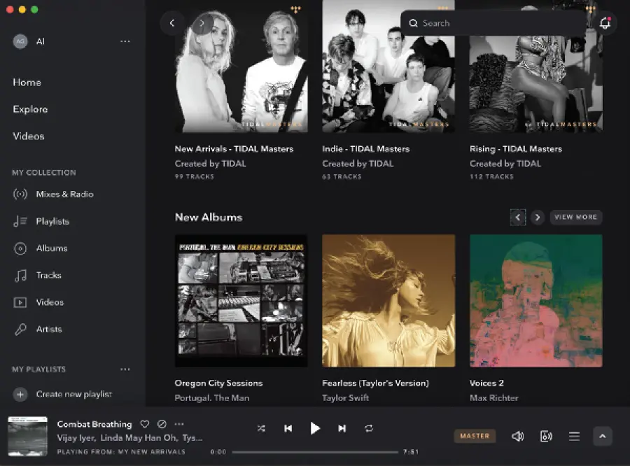Select Artists in the sidebar

50,329
